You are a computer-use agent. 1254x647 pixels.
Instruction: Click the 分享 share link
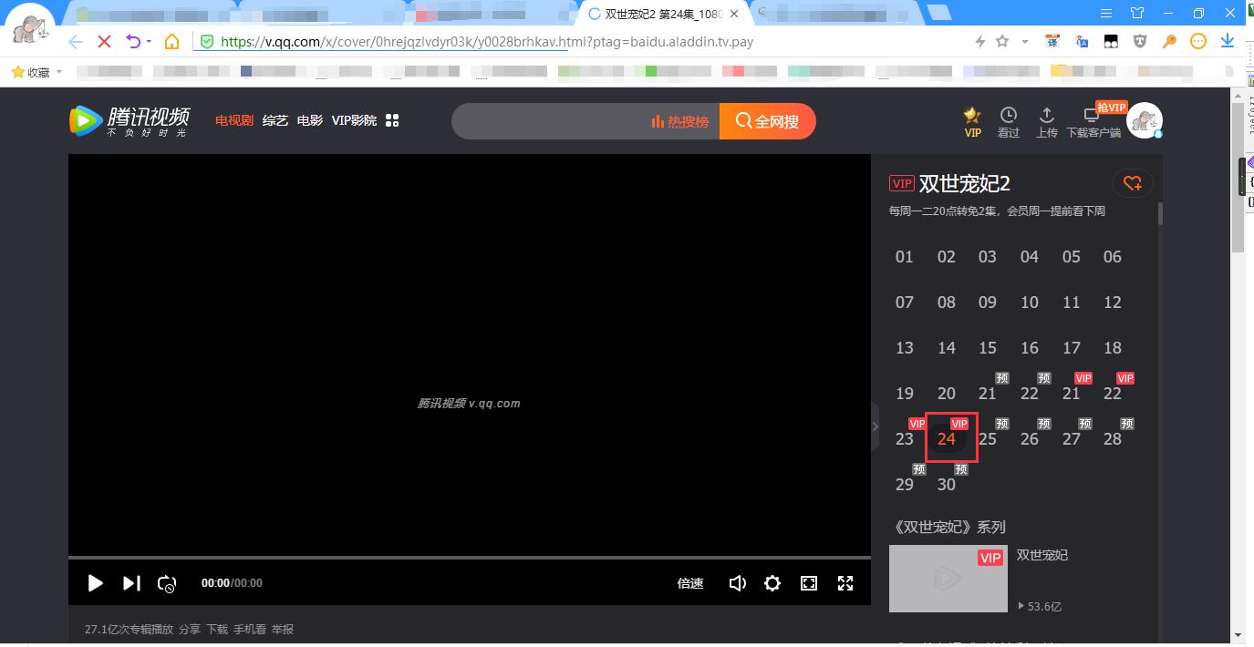(x=190, y=629)
